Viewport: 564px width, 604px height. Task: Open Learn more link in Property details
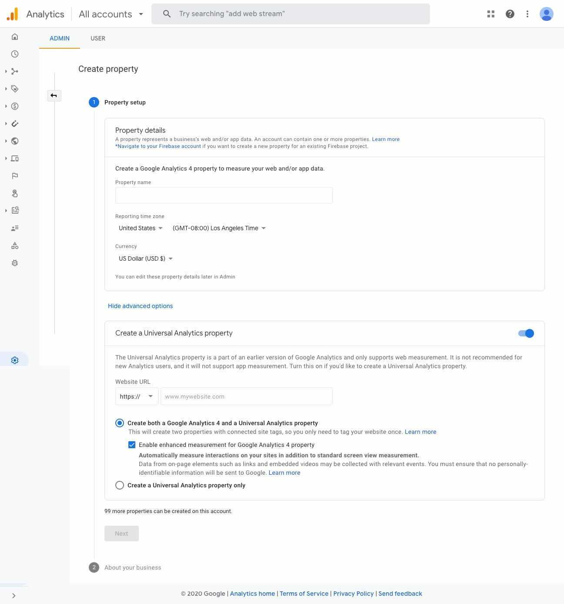pyautogui.click(x=386, y=139)
